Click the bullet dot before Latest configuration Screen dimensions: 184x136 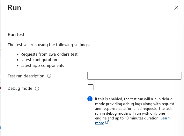click(18, 60)
